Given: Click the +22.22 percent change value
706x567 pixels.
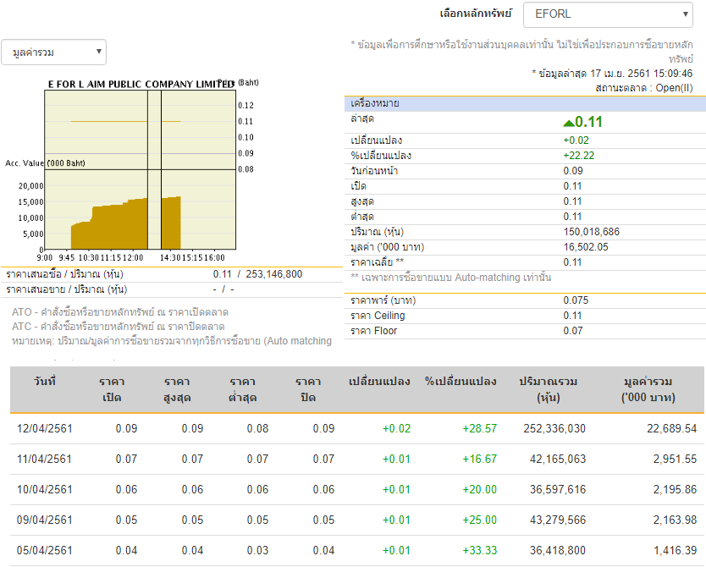Looking at the screenshot, I should (578, 156).
